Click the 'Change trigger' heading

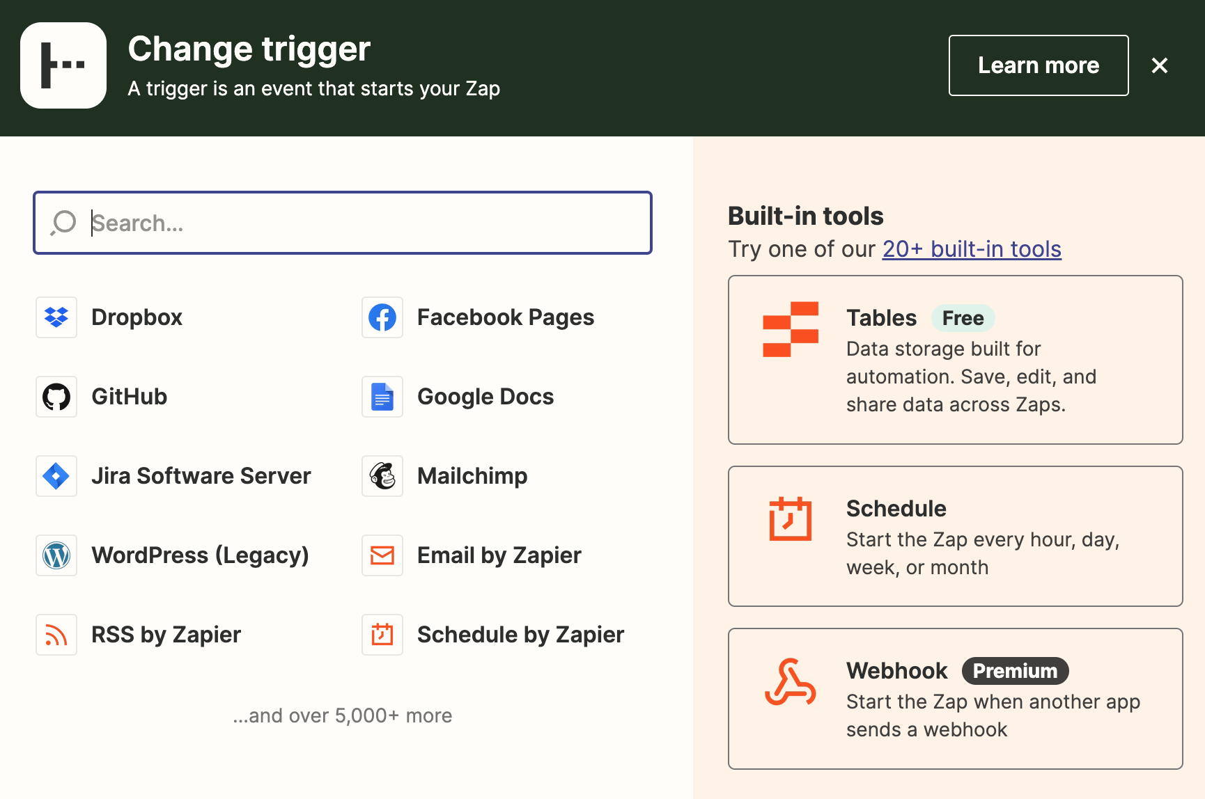(x=249, y=49)
